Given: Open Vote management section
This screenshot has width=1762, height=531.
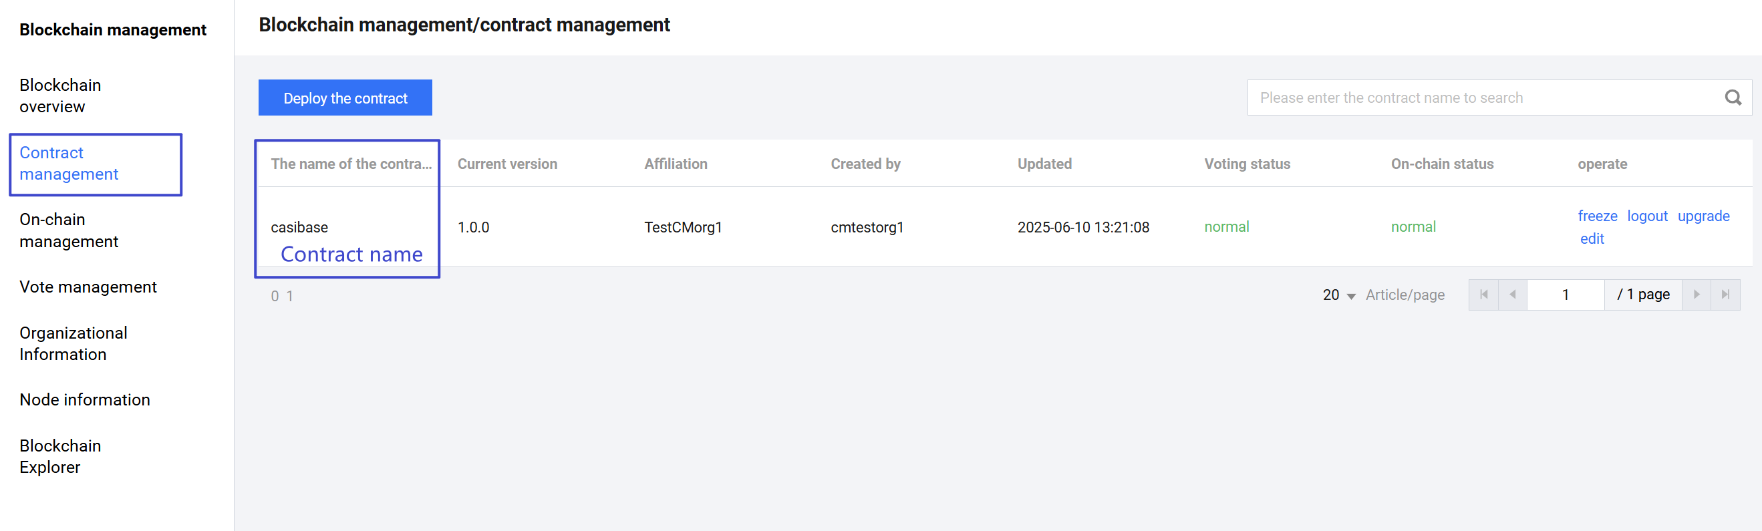Looking at the screenshot, I should click(x=88, y=287).
